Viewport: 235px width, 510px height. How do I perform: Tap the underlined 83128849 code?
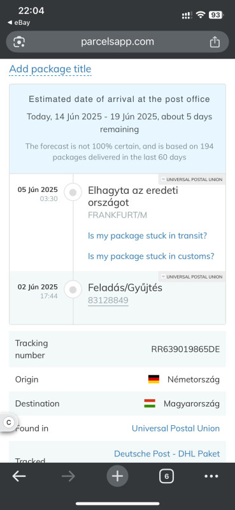pyautogui.click(x=108, y=300)
